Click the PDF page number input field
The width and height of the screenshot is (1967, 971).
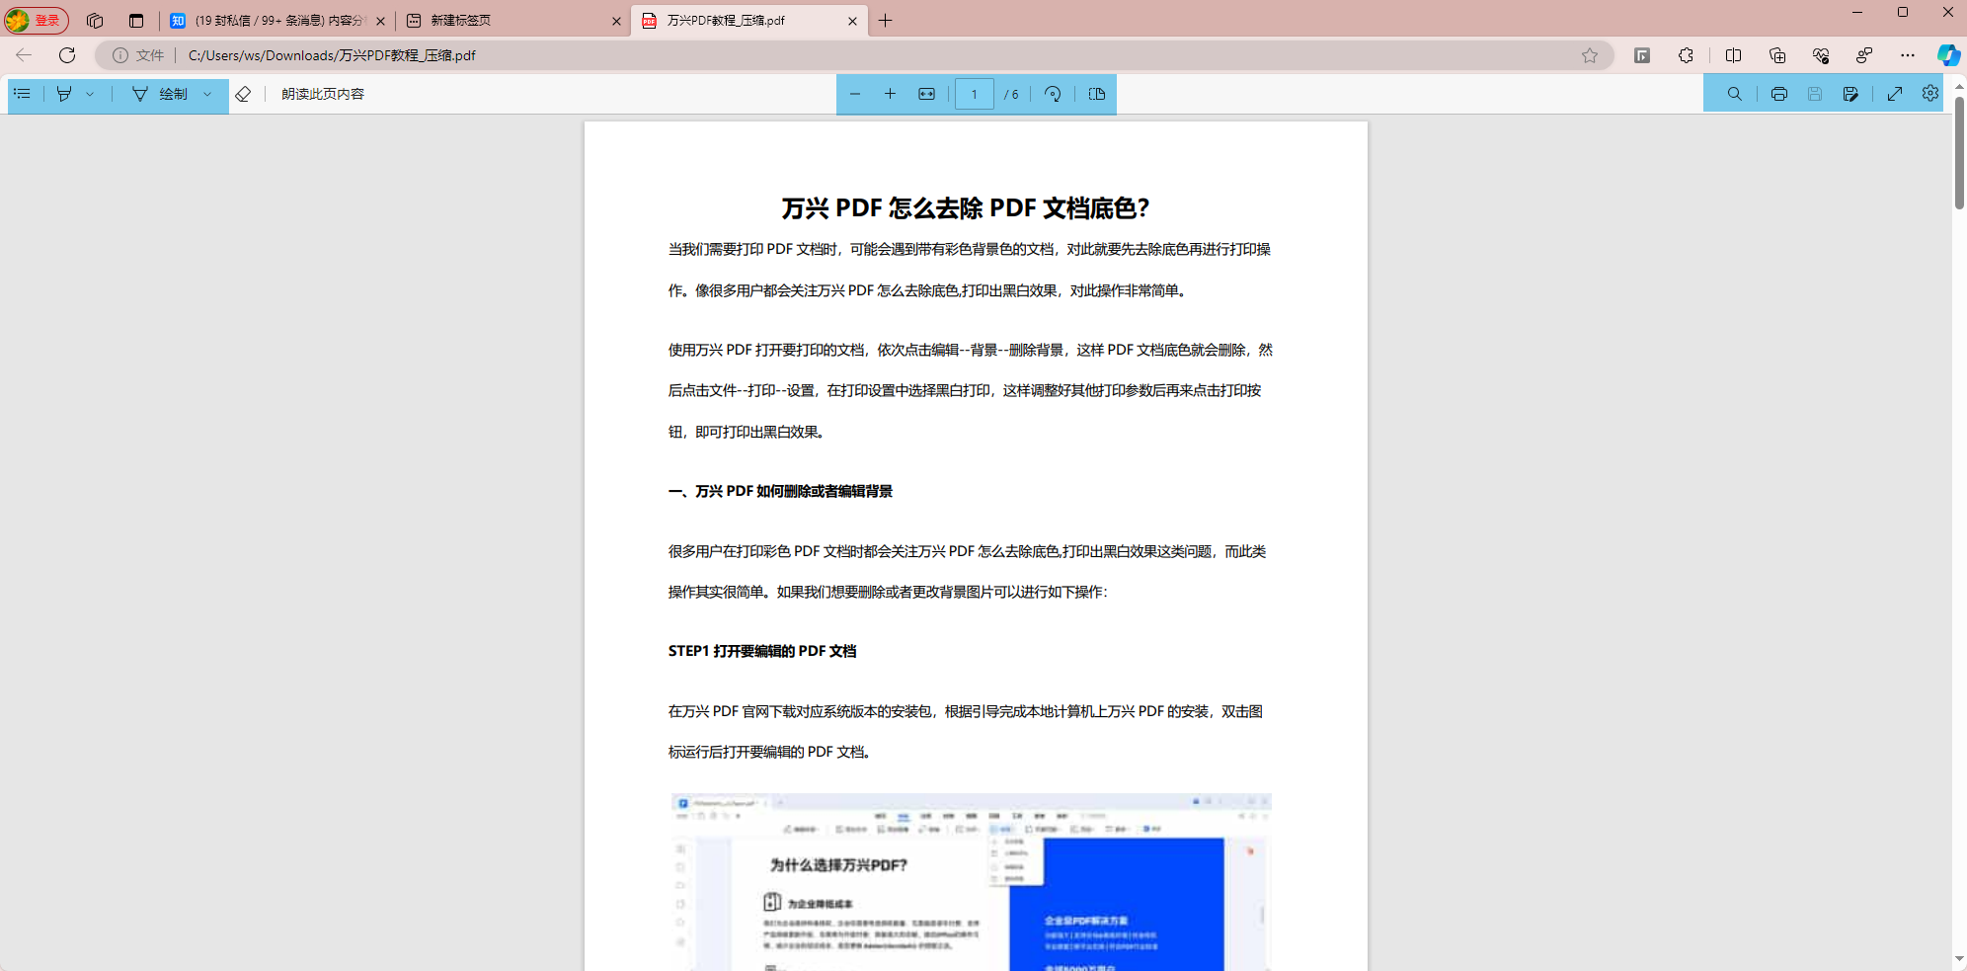(x=974, y=94)
